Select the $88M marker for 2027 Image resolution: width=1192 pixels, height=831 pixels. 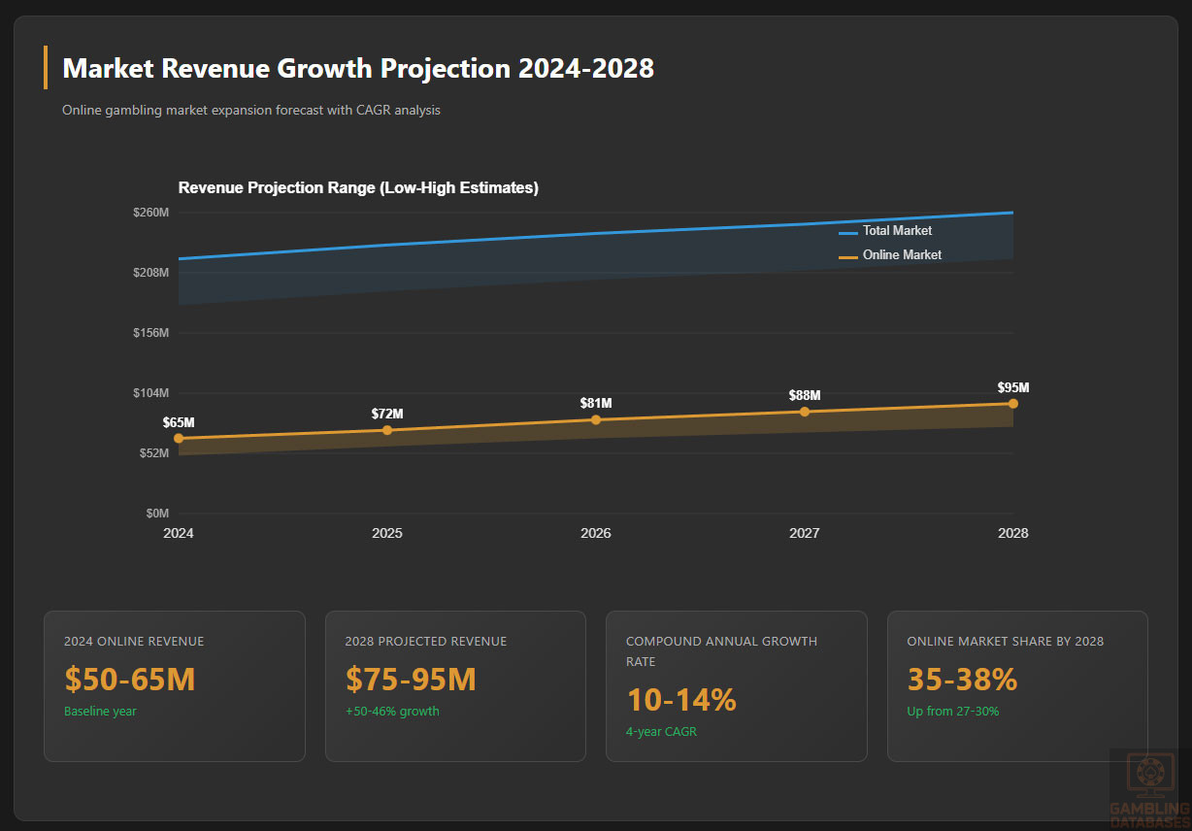(805, 412)
